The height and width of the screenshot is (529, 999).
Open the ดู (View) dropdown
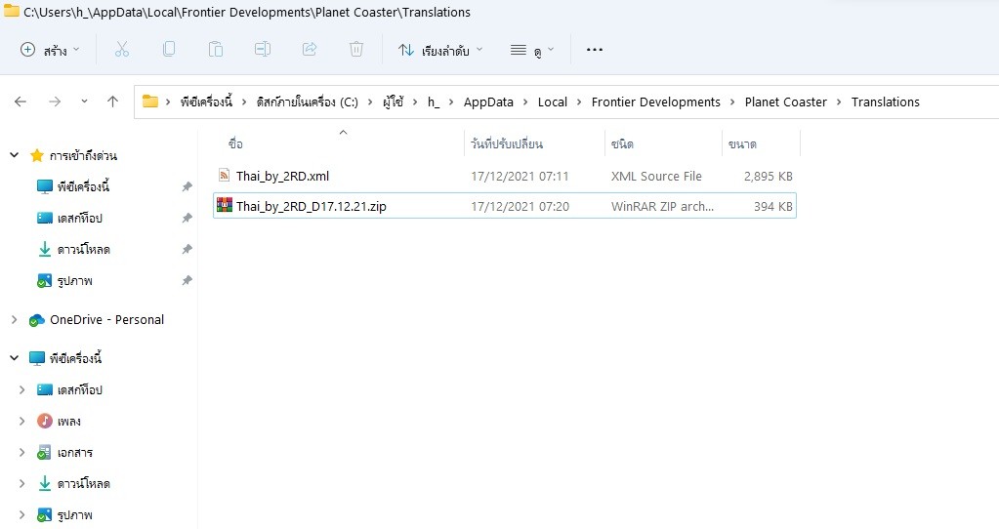tap(532, 50)
